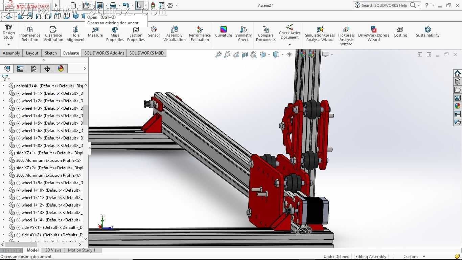Open PropertyManager tab
Screen dimensions: 462x260
point(20,69)
